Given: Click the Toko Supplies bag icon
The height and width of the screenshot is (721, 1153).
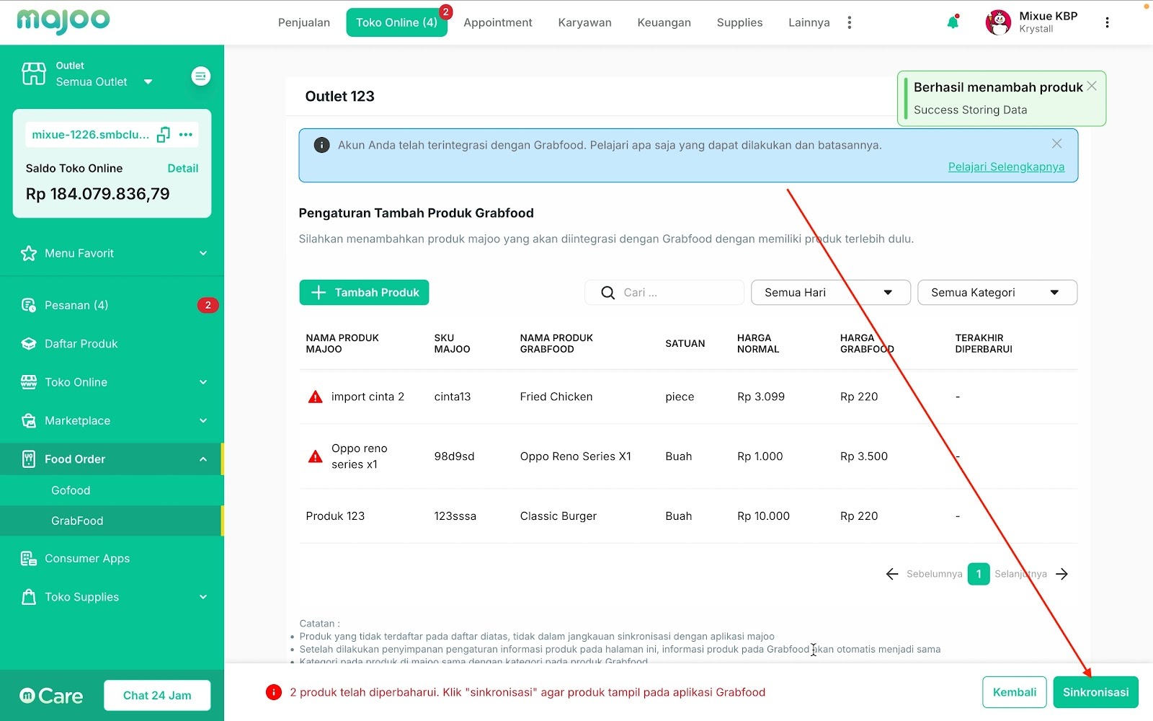Looking at the screenshot, I should point(29,597).
